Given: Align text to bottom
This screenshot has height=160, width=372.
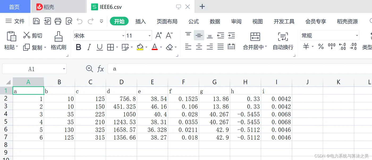Looking at the screenshot, I should (210, 36).
